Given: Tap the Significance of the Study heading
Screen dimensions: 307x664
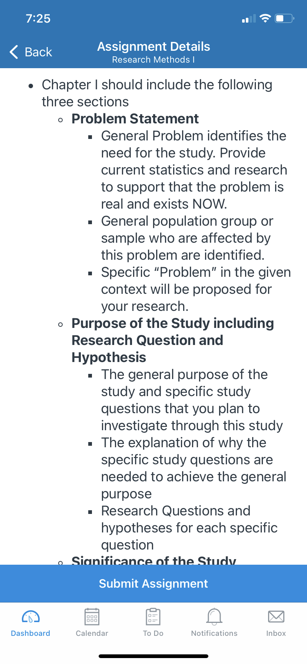Looking at the screenshot, I should pos(154,560).
